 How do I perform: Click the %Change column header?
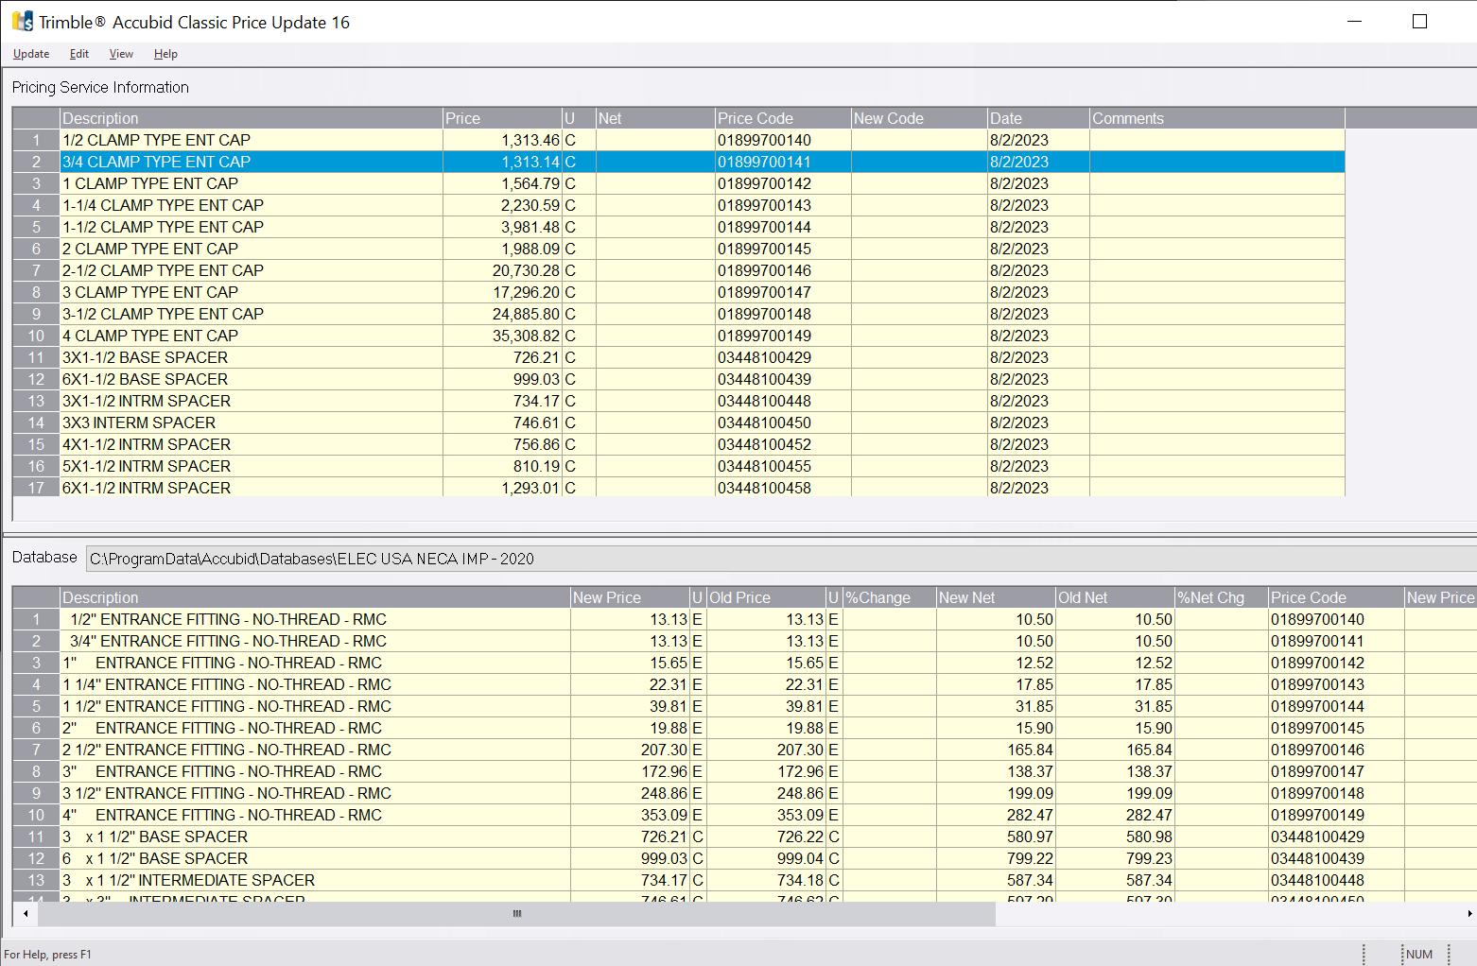(888, 597)
